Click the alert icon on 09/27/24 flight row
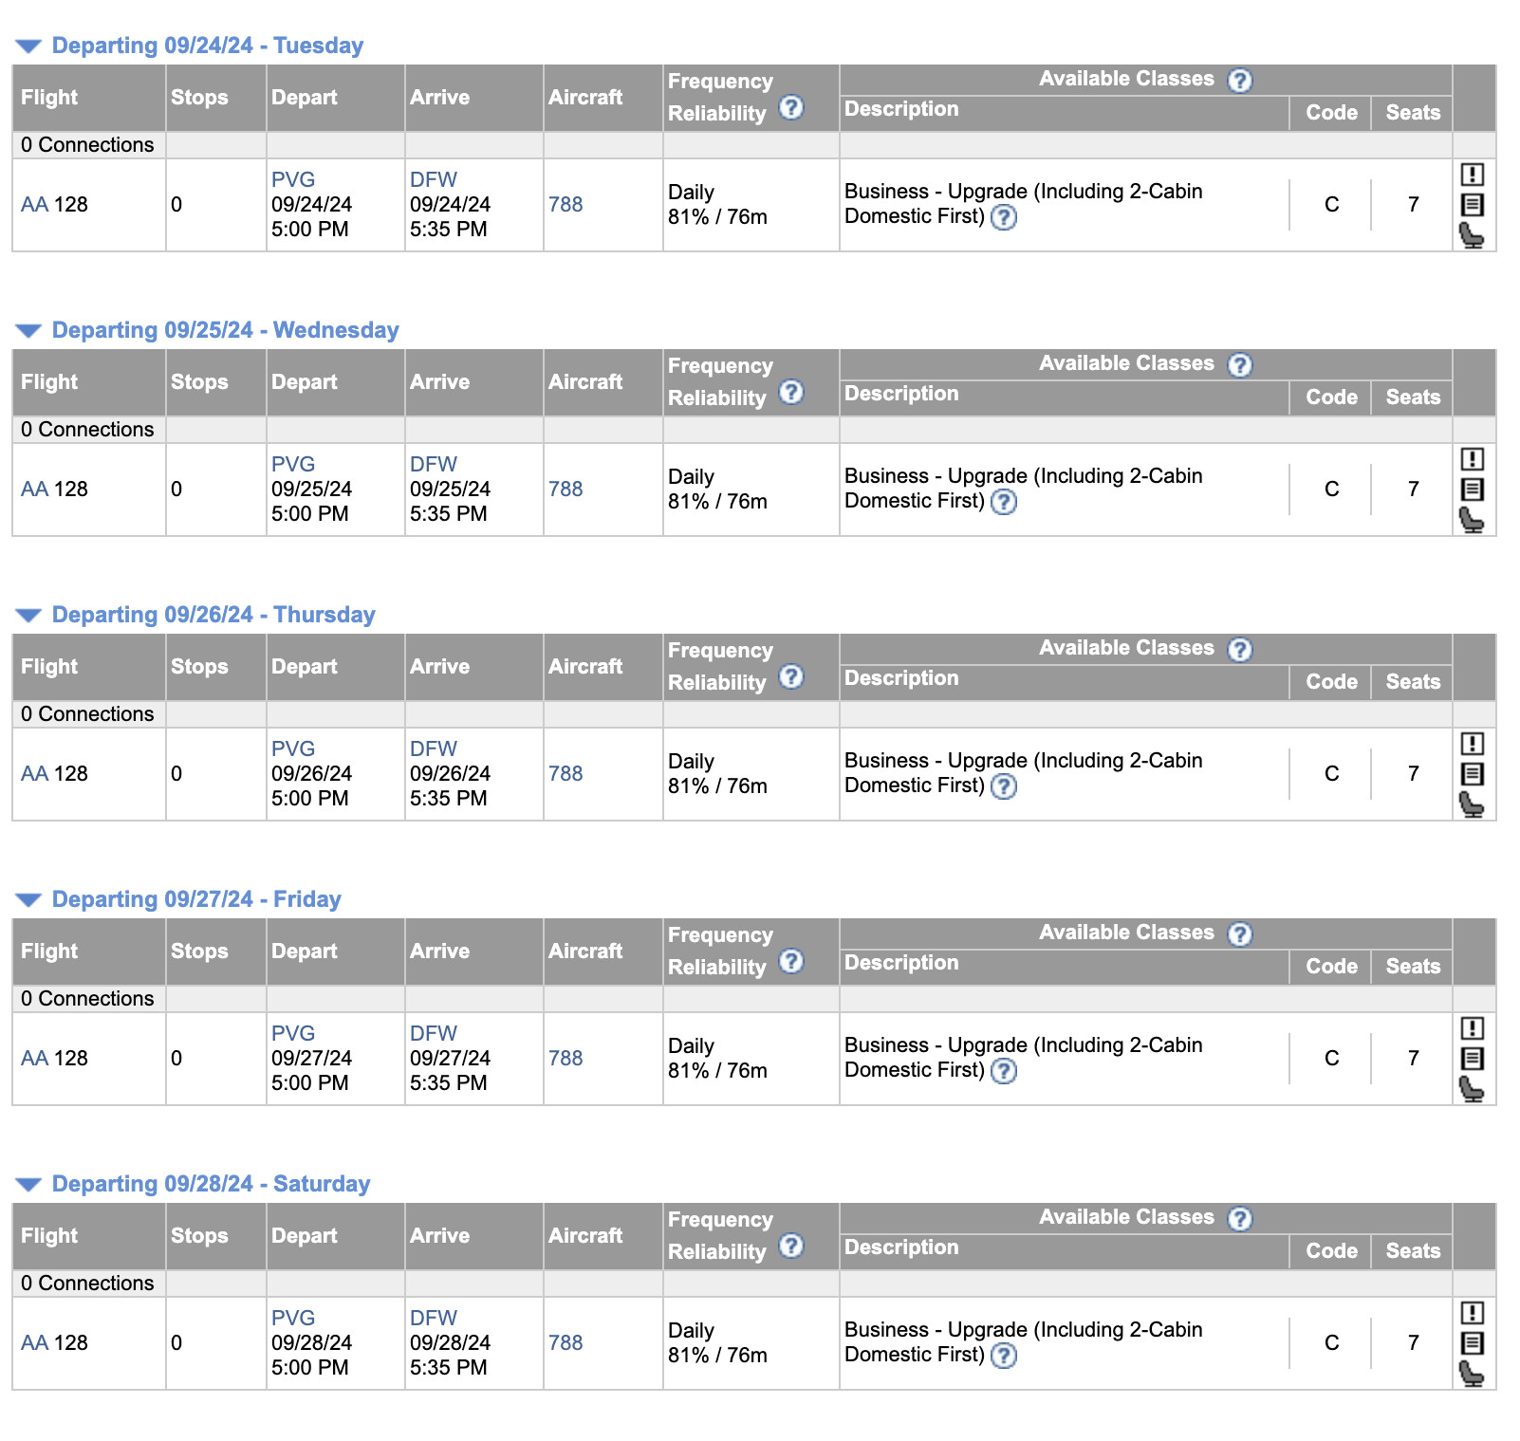The image size is (1520, 1441). pyautogui.click(x=1472, y=1028)
